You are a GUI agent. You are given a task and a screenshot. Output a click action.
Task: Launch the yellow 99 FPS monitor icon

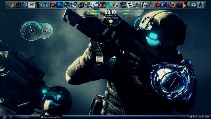coord(88,5)
